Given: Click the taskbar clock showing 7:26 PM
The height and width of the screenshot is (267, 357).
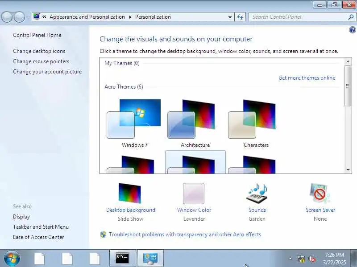Looking at the screenshot, I should click(334, 259).
